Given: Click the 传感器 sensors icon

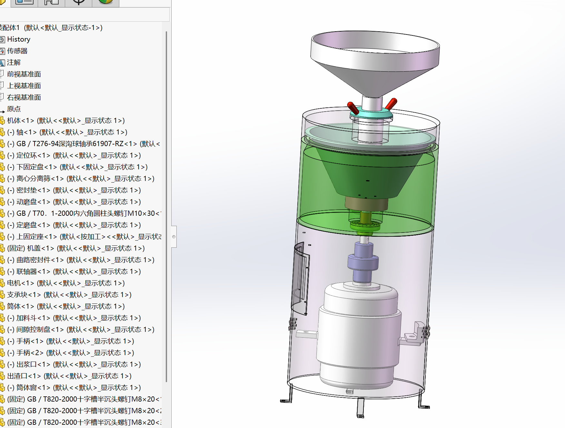Looking at the screenshot, I should (x=2, y=51).
